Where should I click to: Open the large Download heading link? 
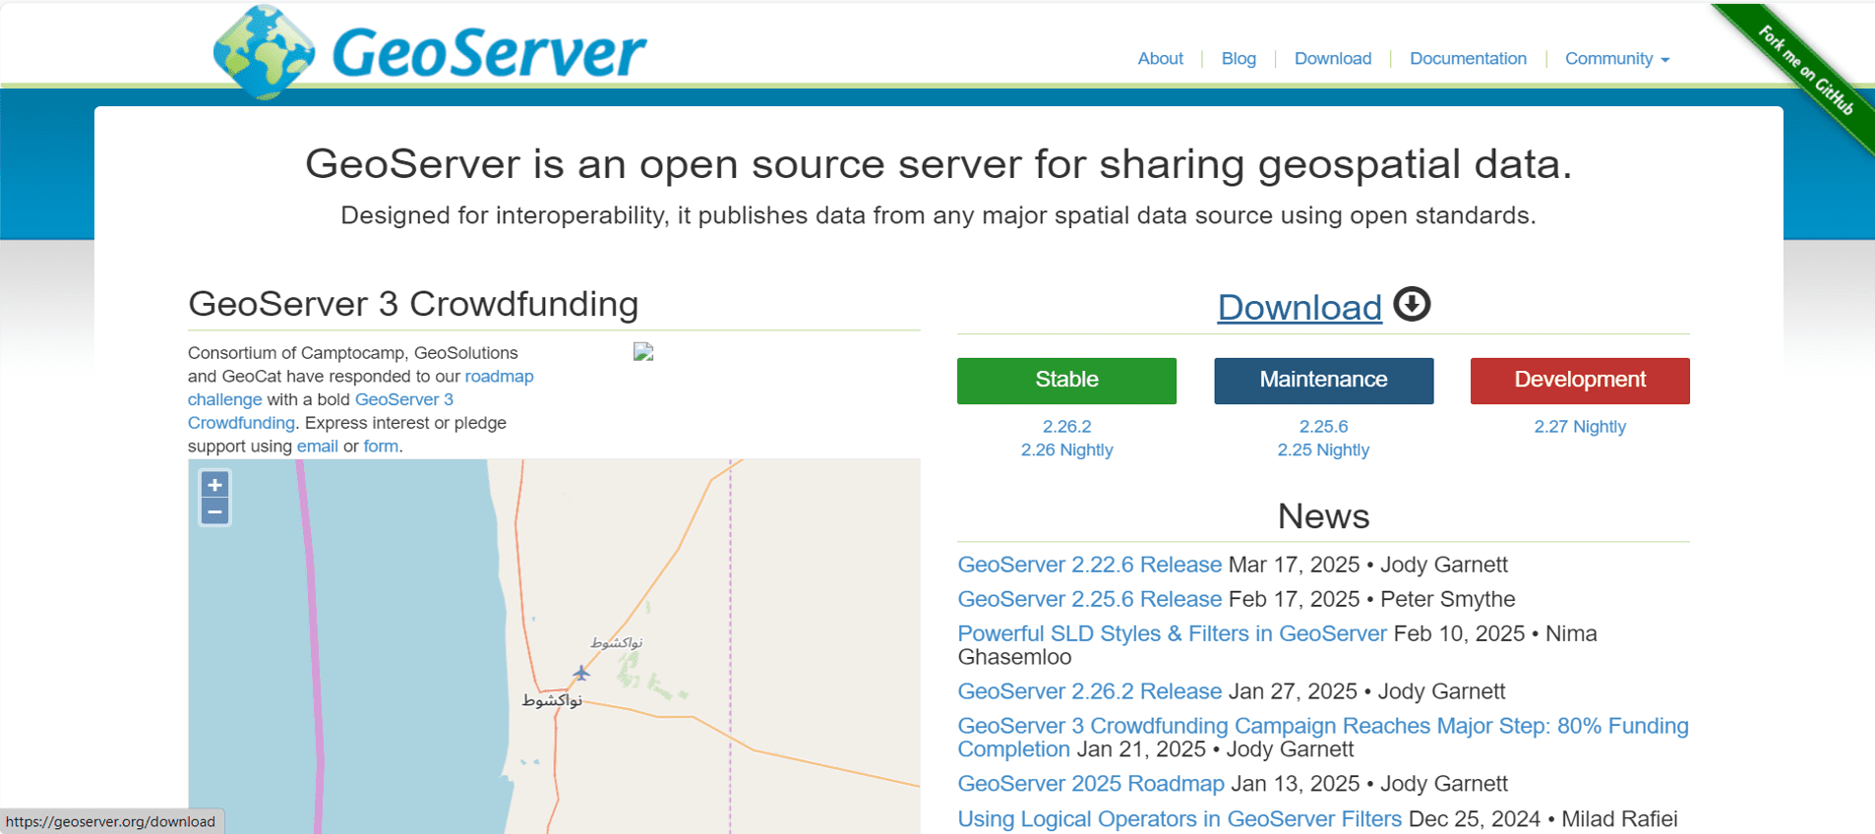(1300, 308)
